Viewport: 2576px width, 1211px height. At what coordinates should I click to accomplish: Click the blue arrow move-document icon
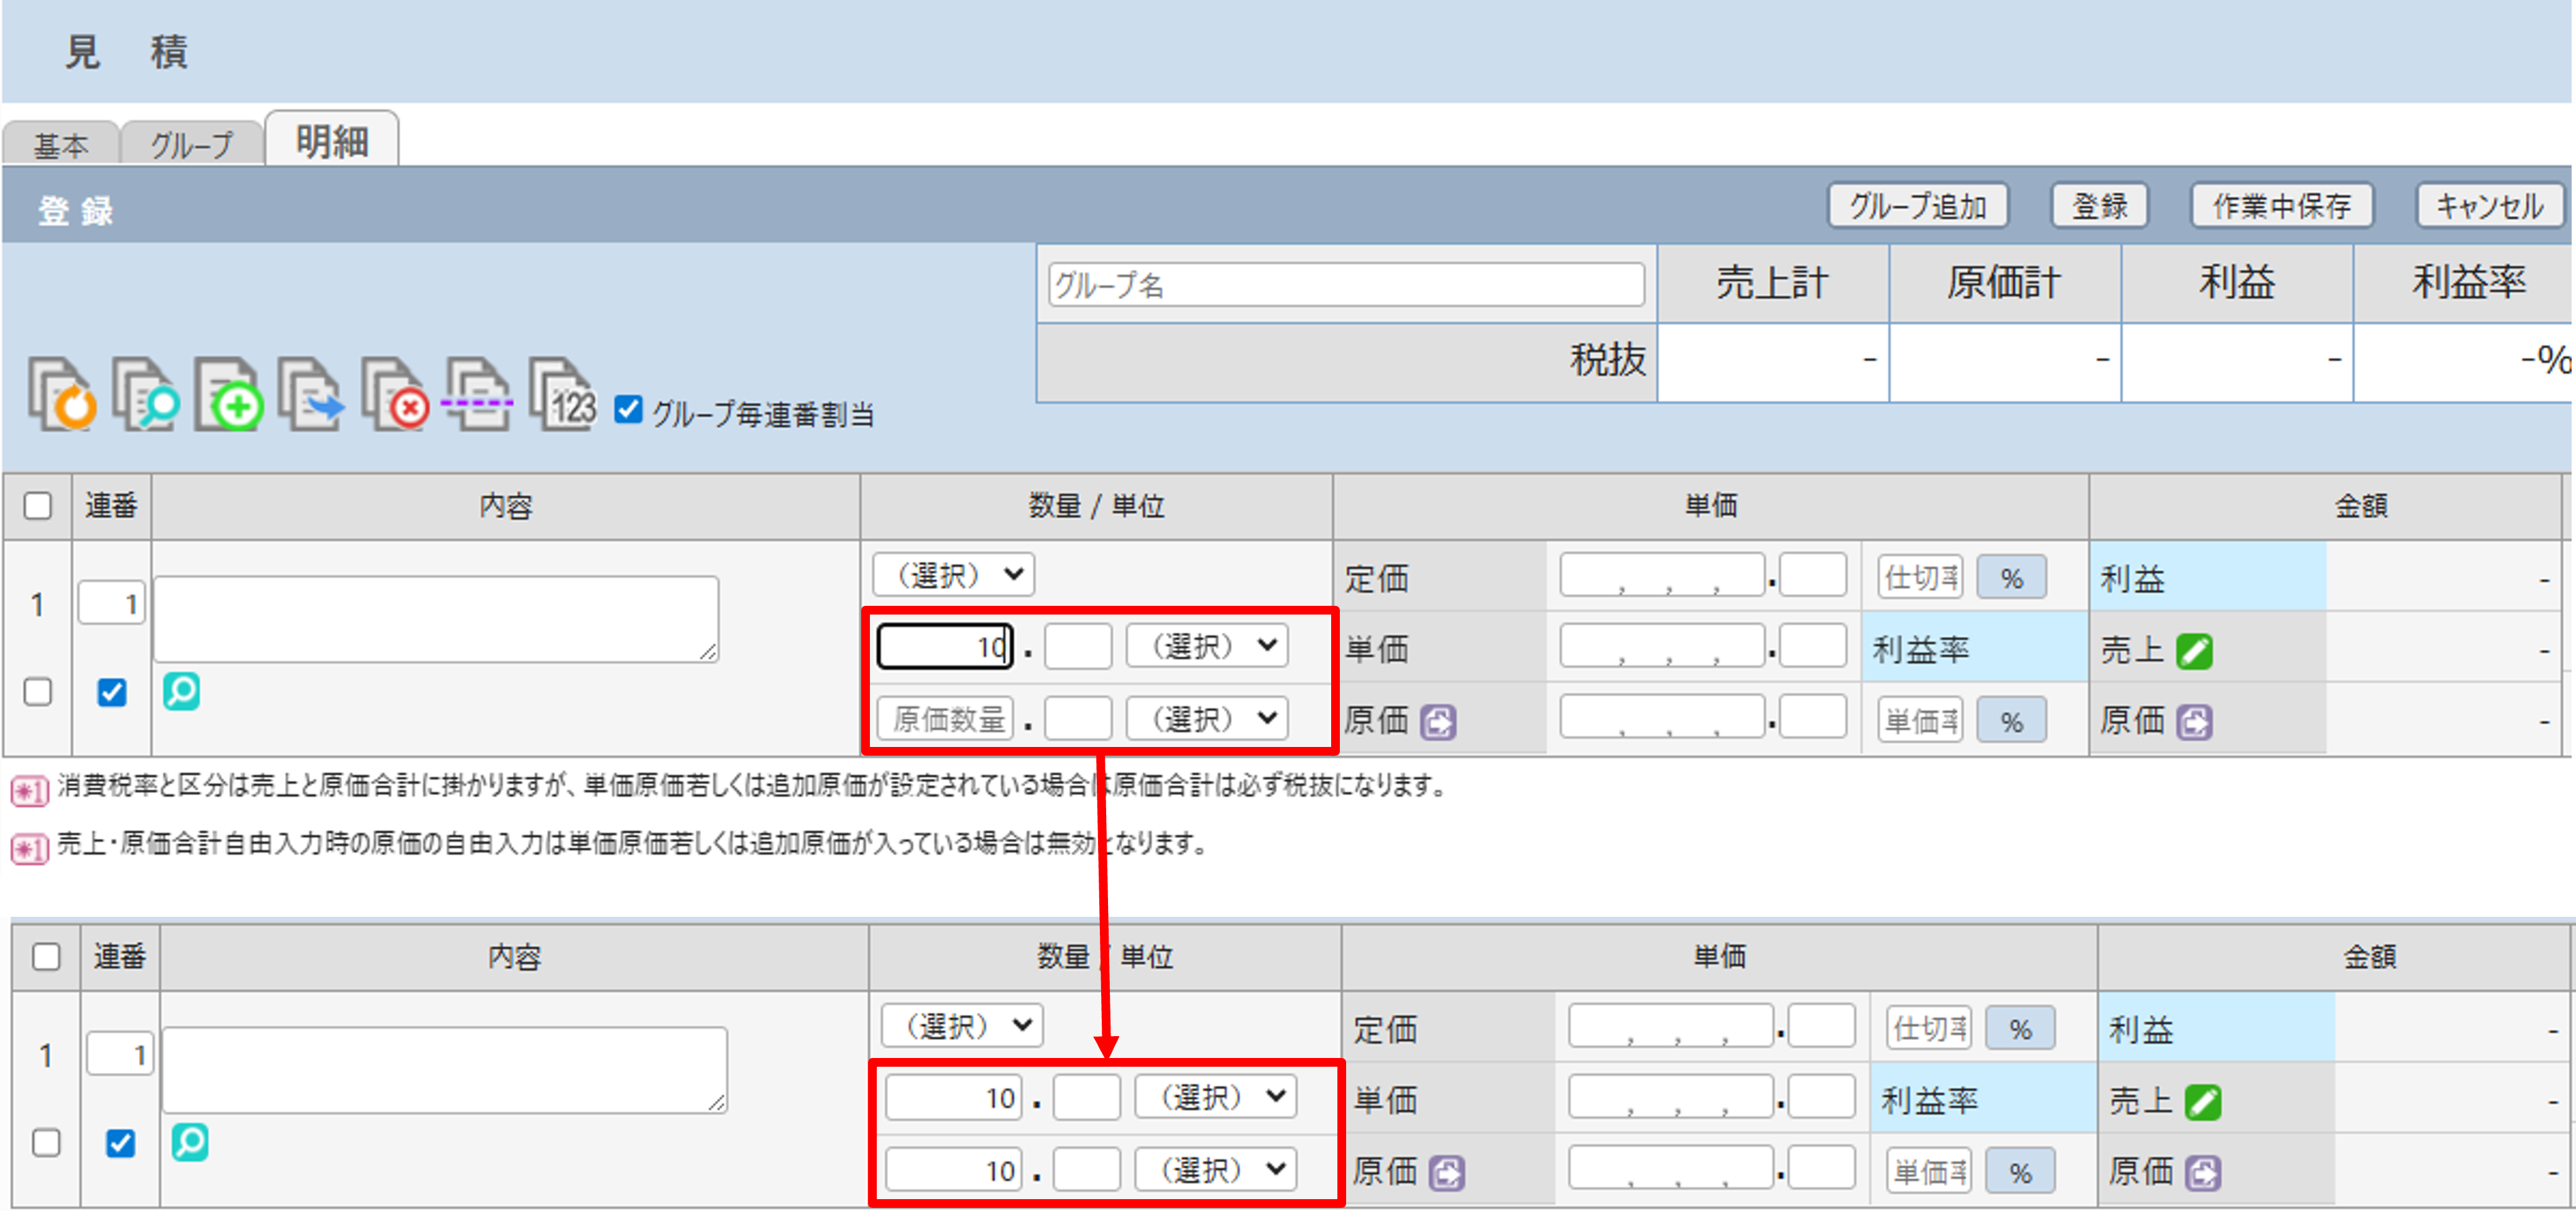tap(311, 395)
